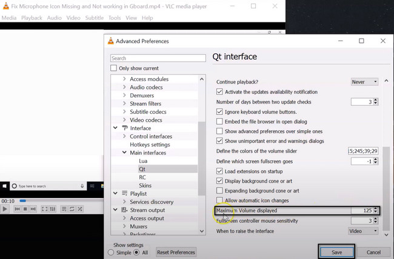The width and height of the screenshot is (394, 259).
Task: Toggle playlist icon in VLC controls
Action: 64,209
